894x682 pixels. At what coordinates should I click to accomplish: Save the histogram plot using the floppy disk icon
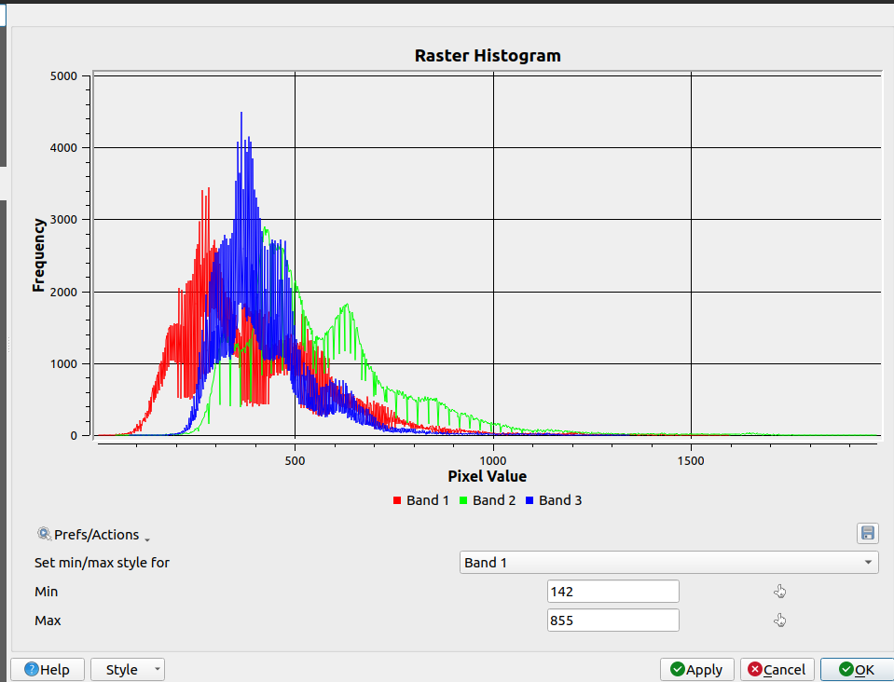tap(867, 533)
